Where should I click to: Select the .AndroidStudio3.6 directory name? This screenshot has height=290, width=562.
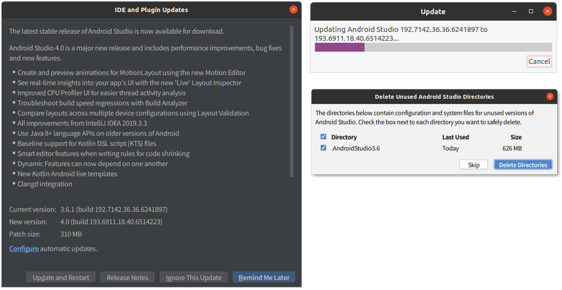(x=355, y=148)
